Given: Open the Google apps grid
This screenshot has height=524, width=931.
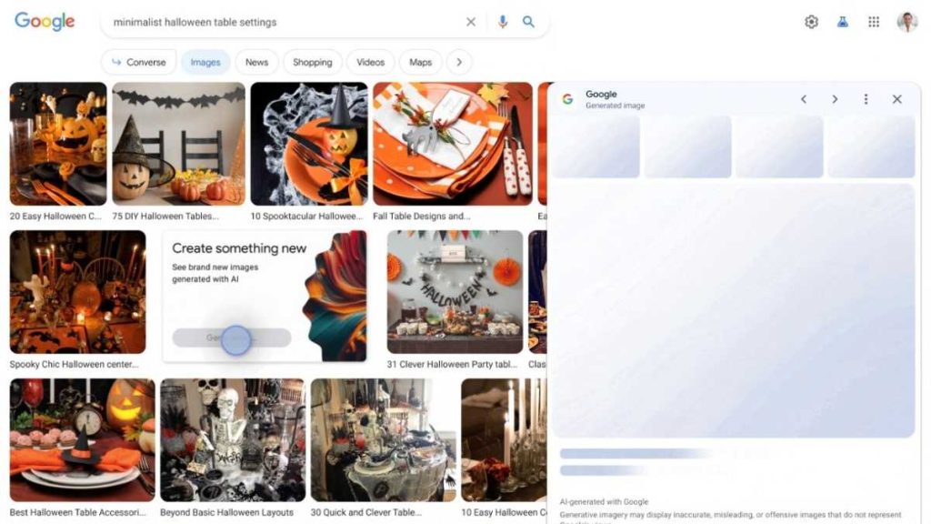Looking at the screenshot, I should coord(874,22).
